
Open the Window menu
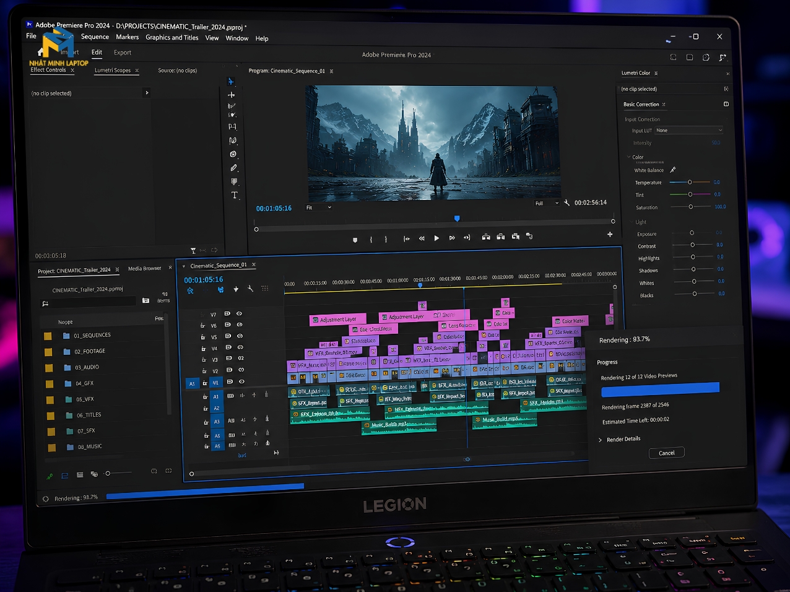(x=237, y=38)
